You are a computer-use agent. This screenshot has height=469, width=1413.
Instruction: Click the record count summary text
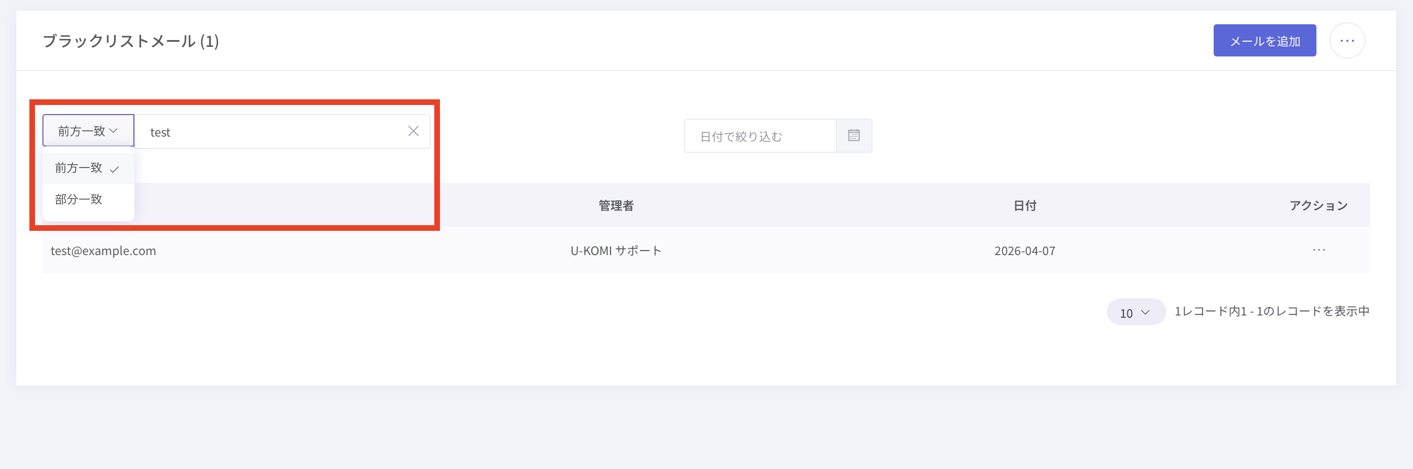click(x=1272, y=312)
